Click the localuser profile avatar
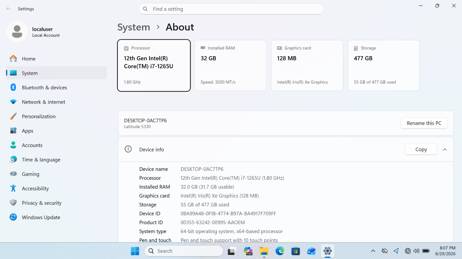Image resolution: width=462 pixels, height=259 pixels. pos(17,32)
